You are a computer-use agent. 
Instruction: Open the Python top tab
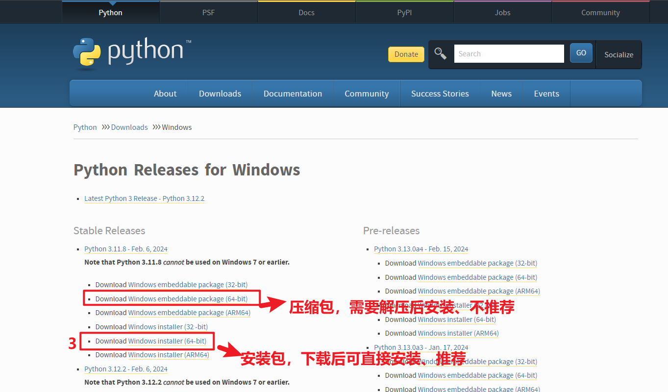click(111, 12)
